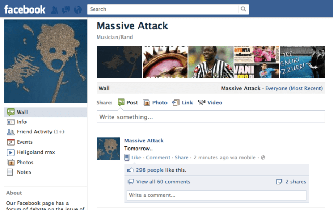333x210 pixels.
Task: Open the Everyone (Most Recent) wall filter
Action: 293,88
